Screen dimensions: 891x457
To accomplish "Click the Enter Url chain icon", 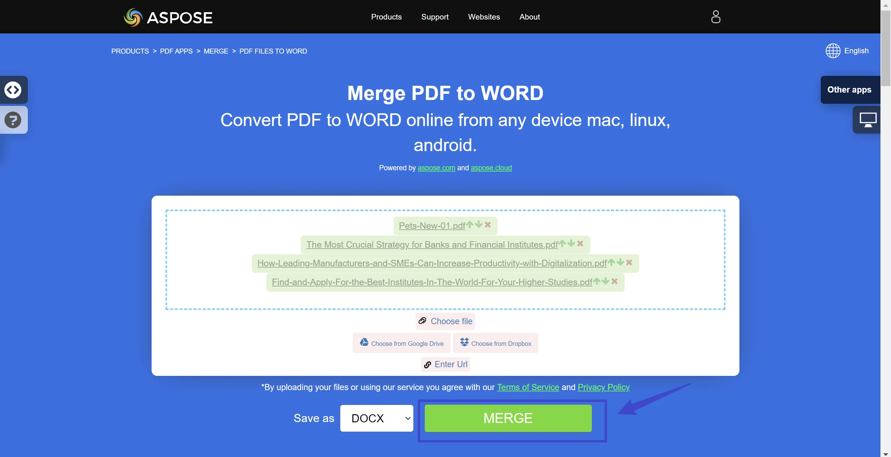I will point(428,364).
